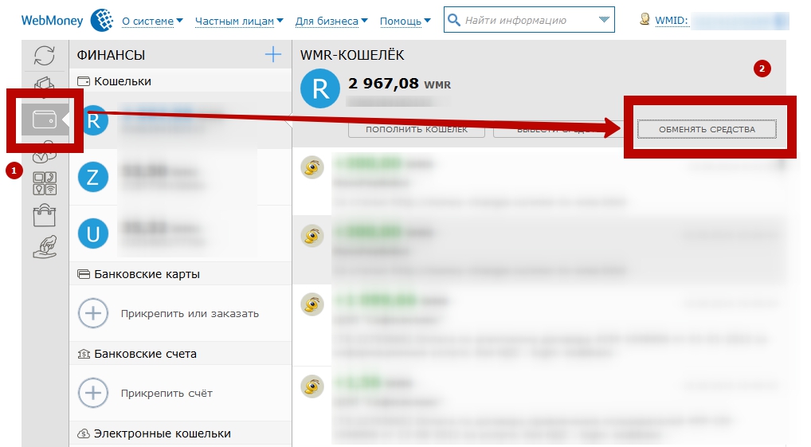Click the Найти информацию search field
This screenshot has height=447, width=811.
coord(529,20)
